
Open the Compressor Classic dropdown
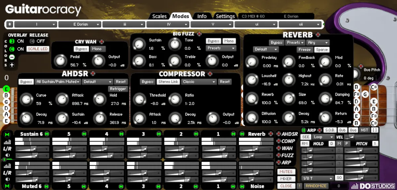[x=199, y=81]
